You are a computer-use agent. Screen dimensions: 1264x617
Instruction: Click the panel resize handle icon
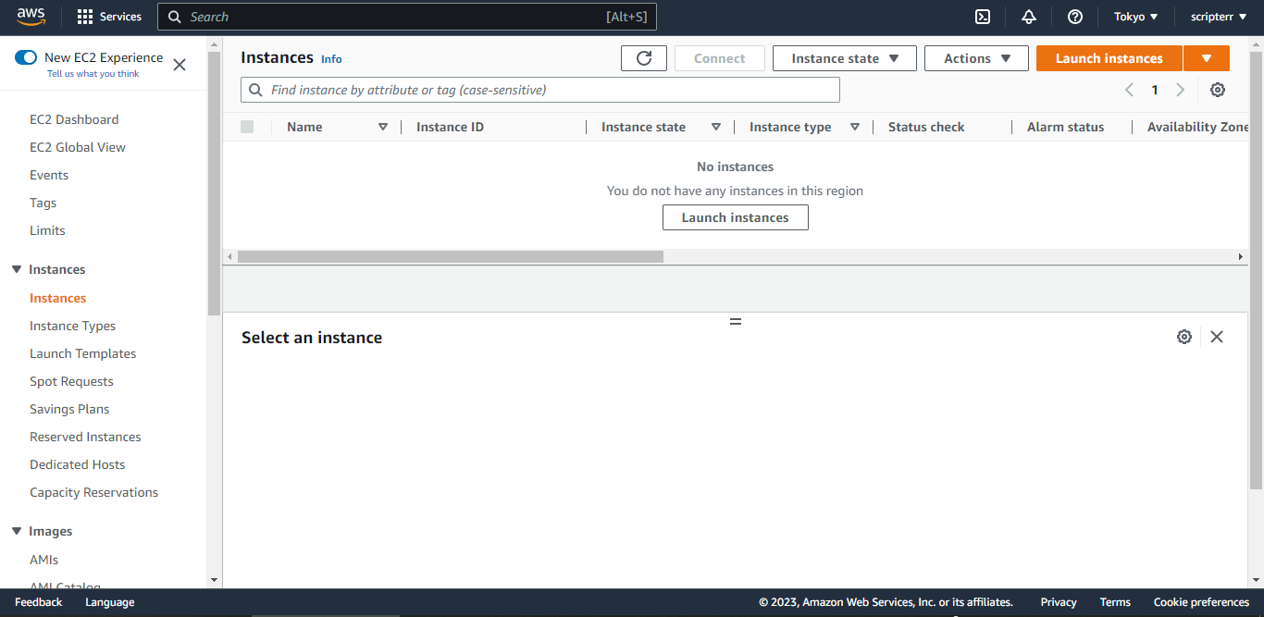(736, 322)
